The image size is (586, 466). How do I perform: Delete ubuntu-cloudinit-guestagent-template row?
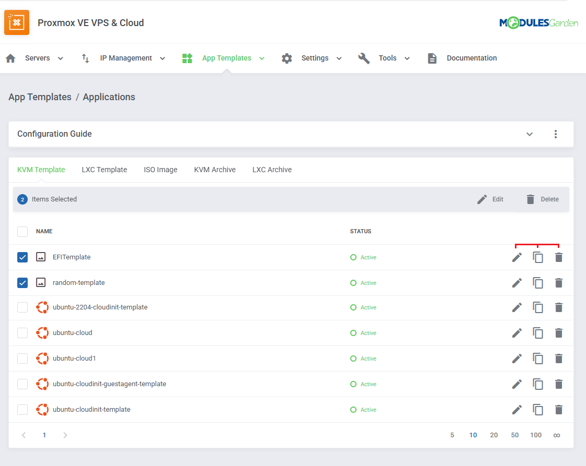pyautogui.click(x=559, y=384)
